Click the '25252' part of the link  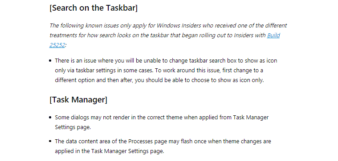point(57,45)
